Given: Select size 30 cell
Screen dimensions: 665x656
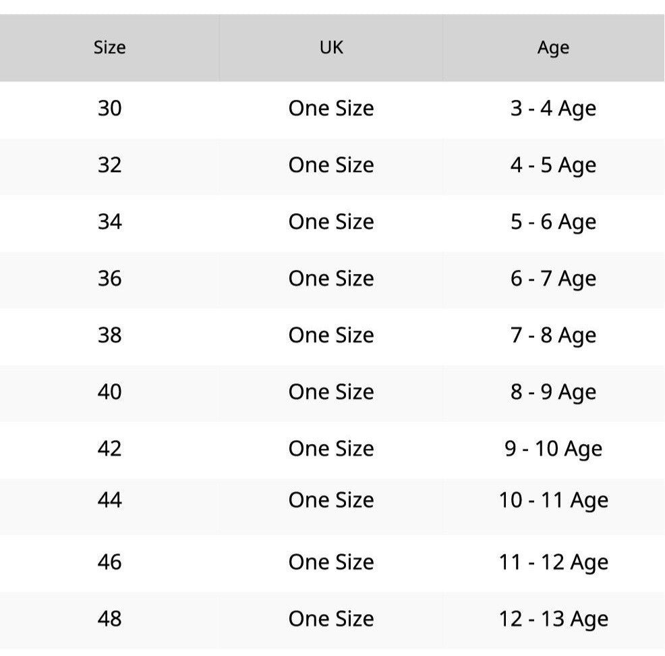Looking at the screenshot, I should coord(110,109).
